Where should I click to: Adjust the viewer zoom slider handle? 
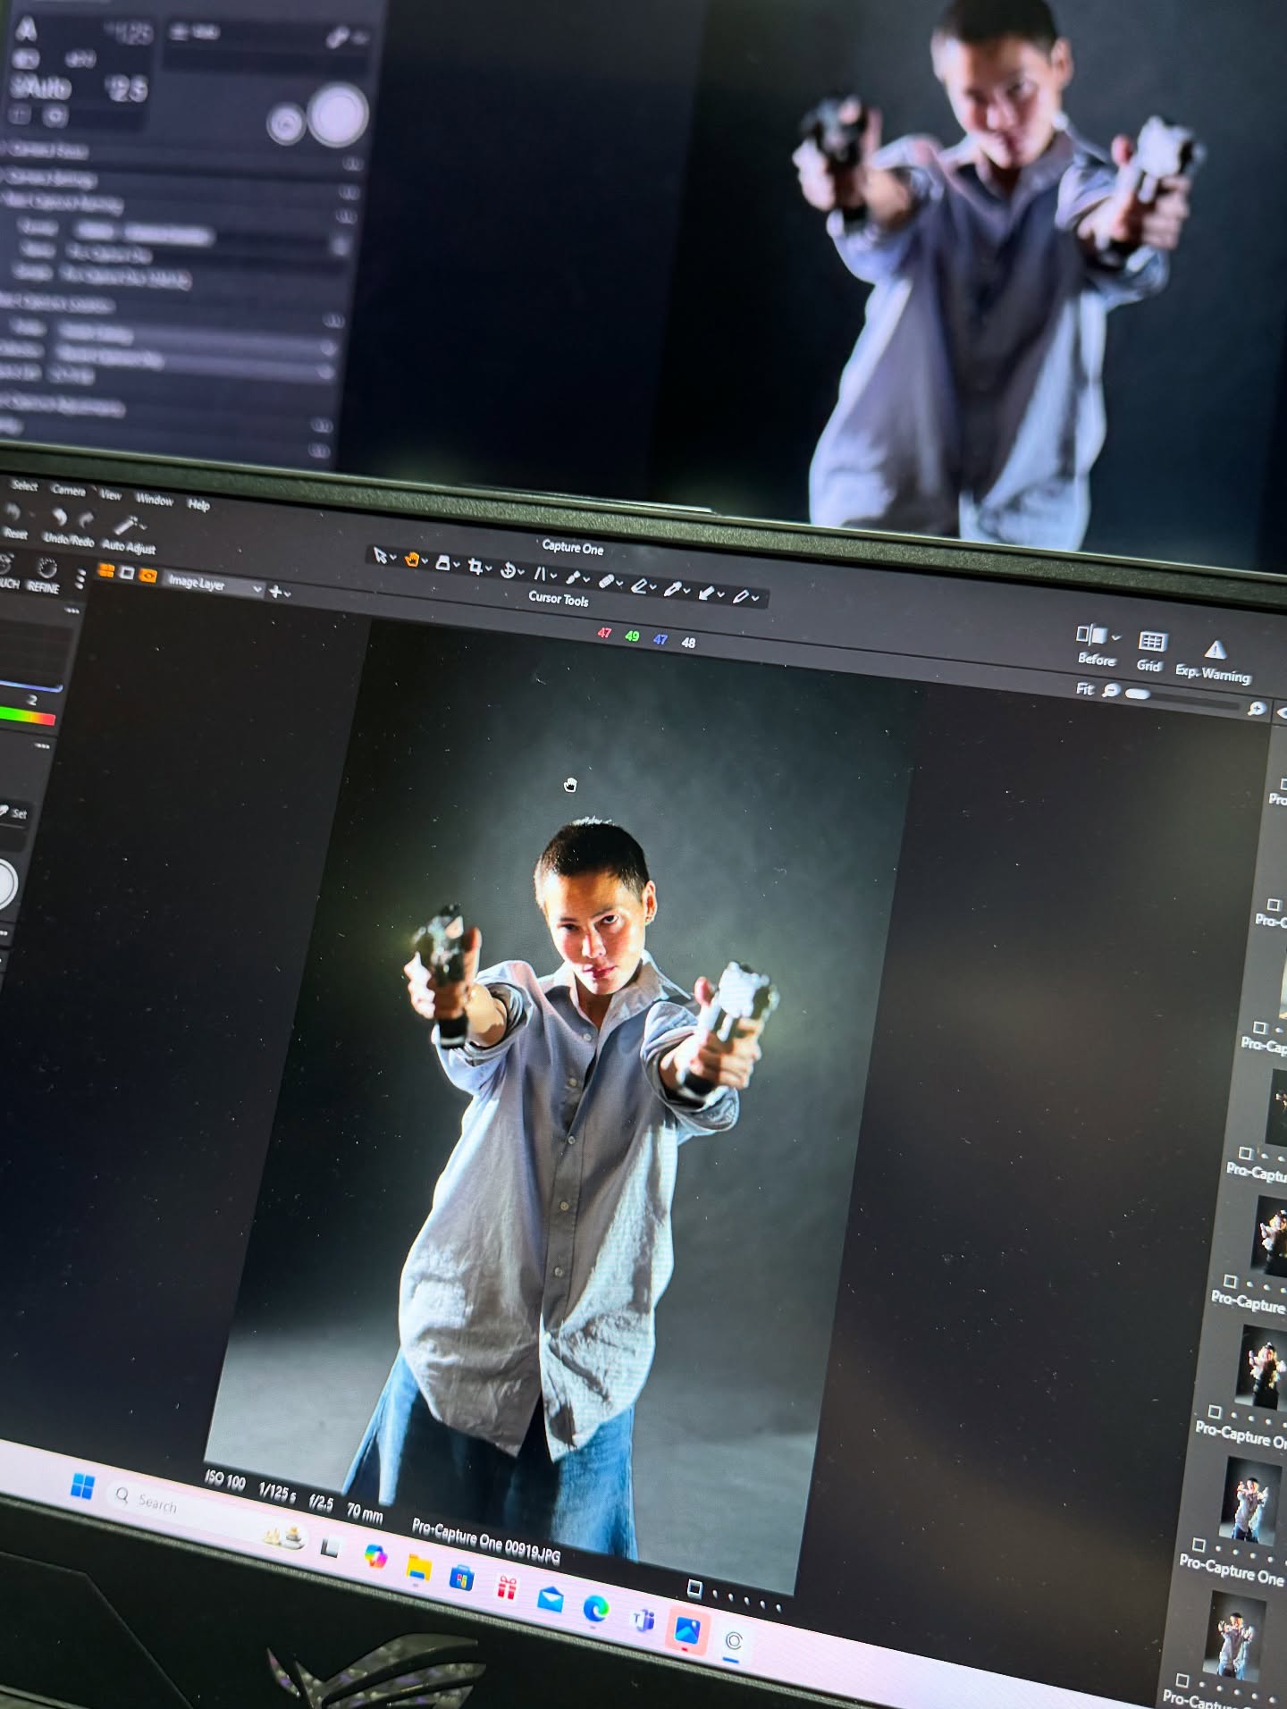click(x=1136, y=694)
